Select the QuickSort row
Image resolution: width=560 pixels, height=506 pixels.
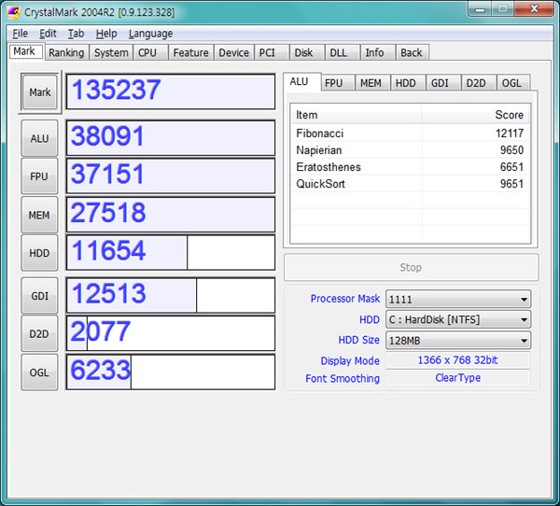(410, 184)
